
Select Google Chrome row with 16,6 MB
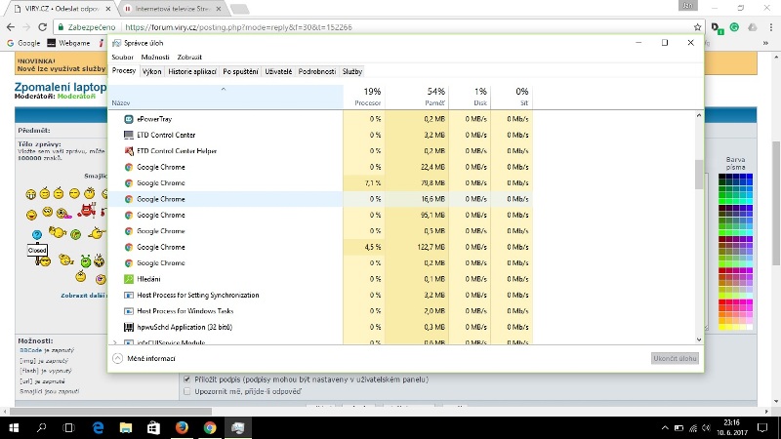tap(320, 199)
